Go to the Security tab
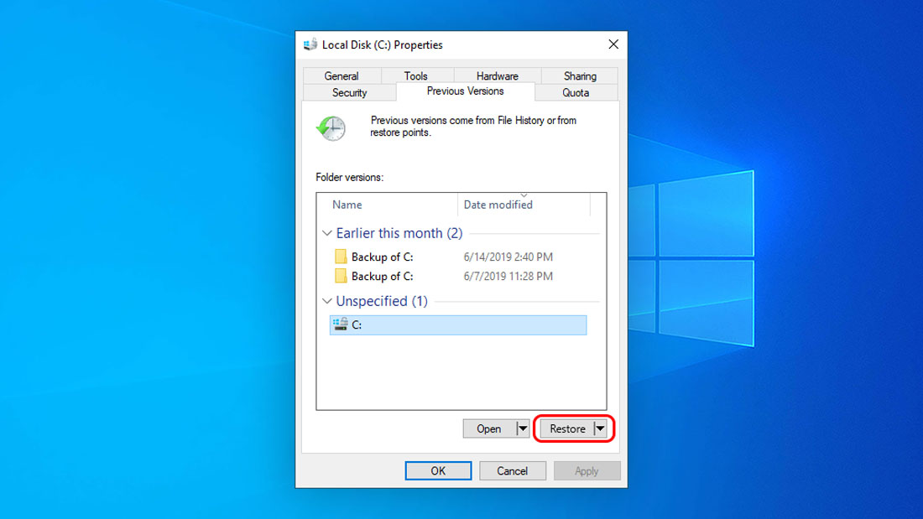Screen dimensions: 923x519 (x=350, y=92)
